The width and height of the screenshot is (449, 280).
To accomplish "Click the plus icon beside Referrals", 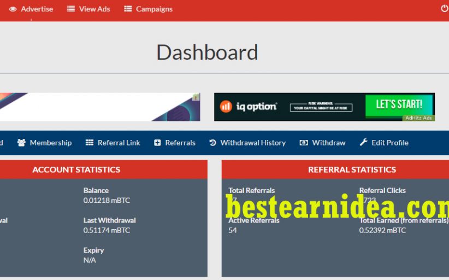I will pos(157,143).
